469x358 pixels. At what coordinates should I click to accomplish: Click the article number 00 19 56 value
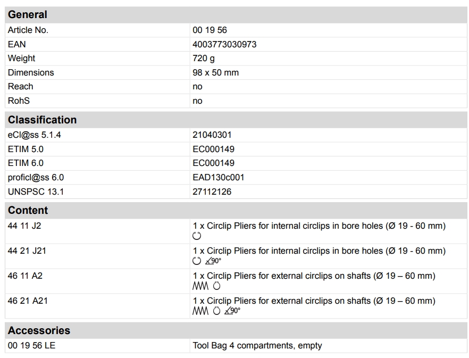coord(210,30)
